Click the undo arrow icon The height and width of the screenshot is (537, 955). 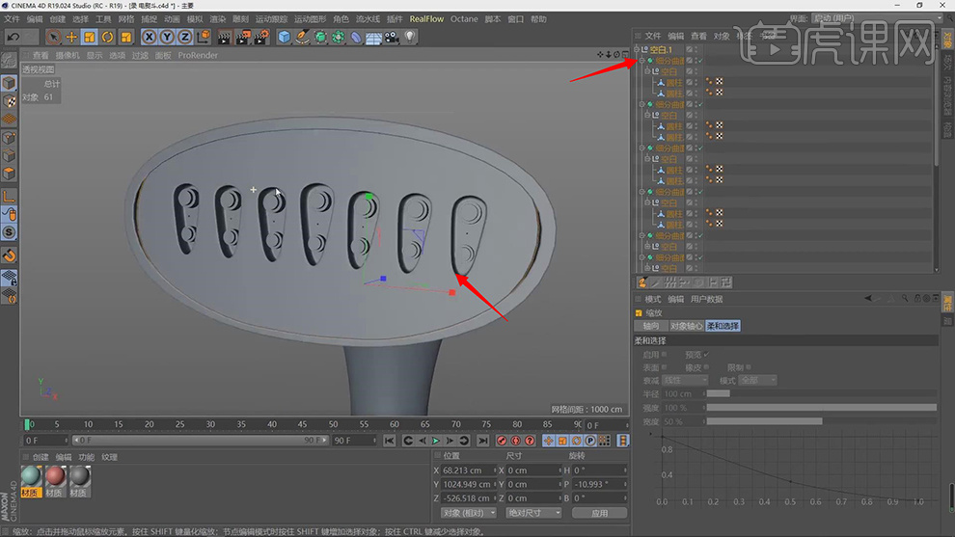point(14,37)
